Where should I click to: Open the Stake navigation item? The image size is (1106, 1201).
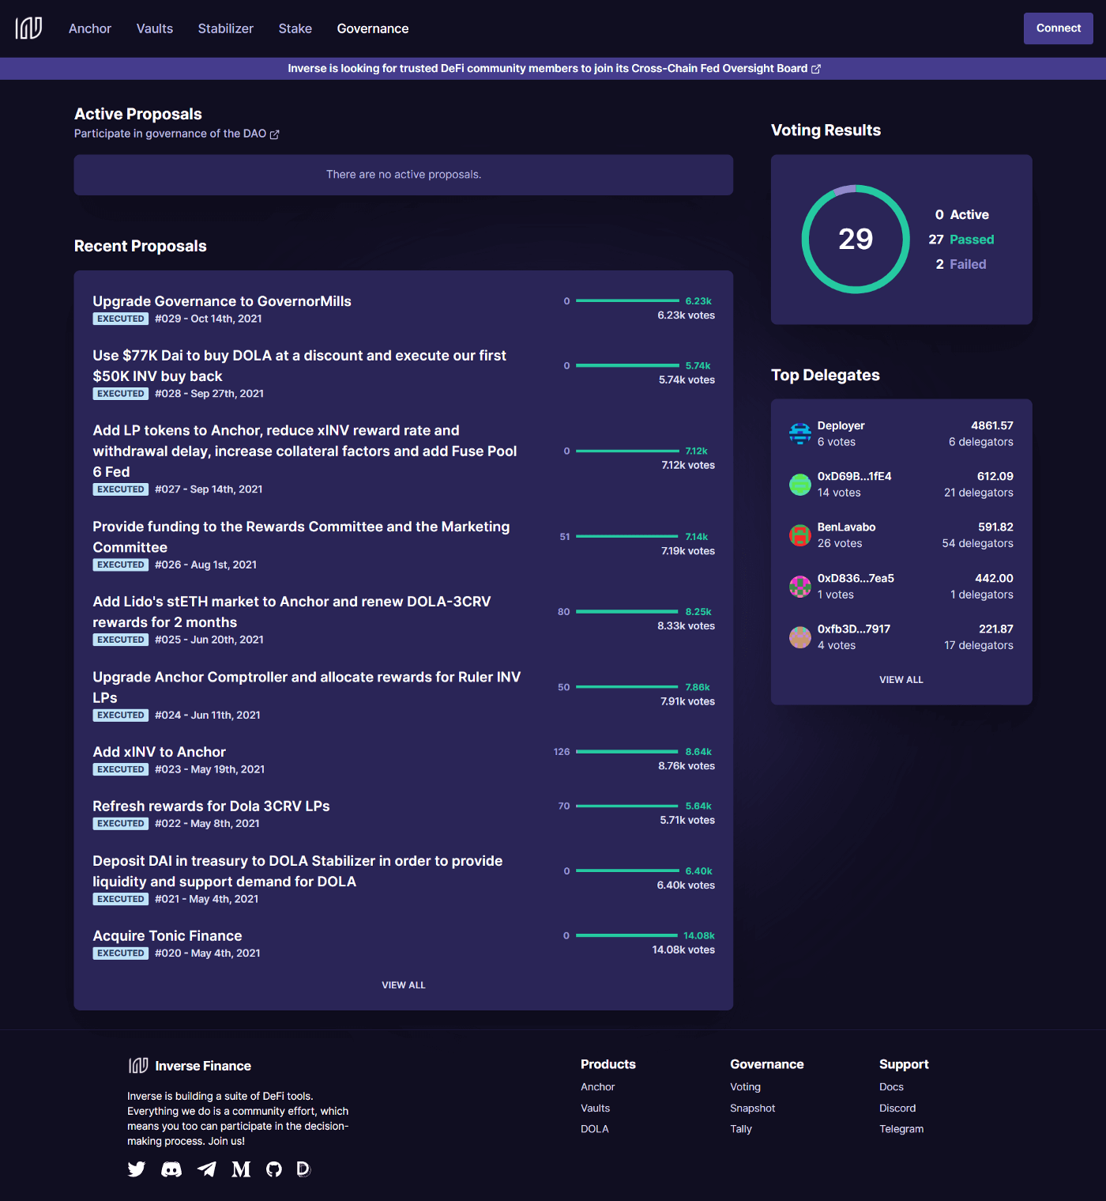coord(295,28)
